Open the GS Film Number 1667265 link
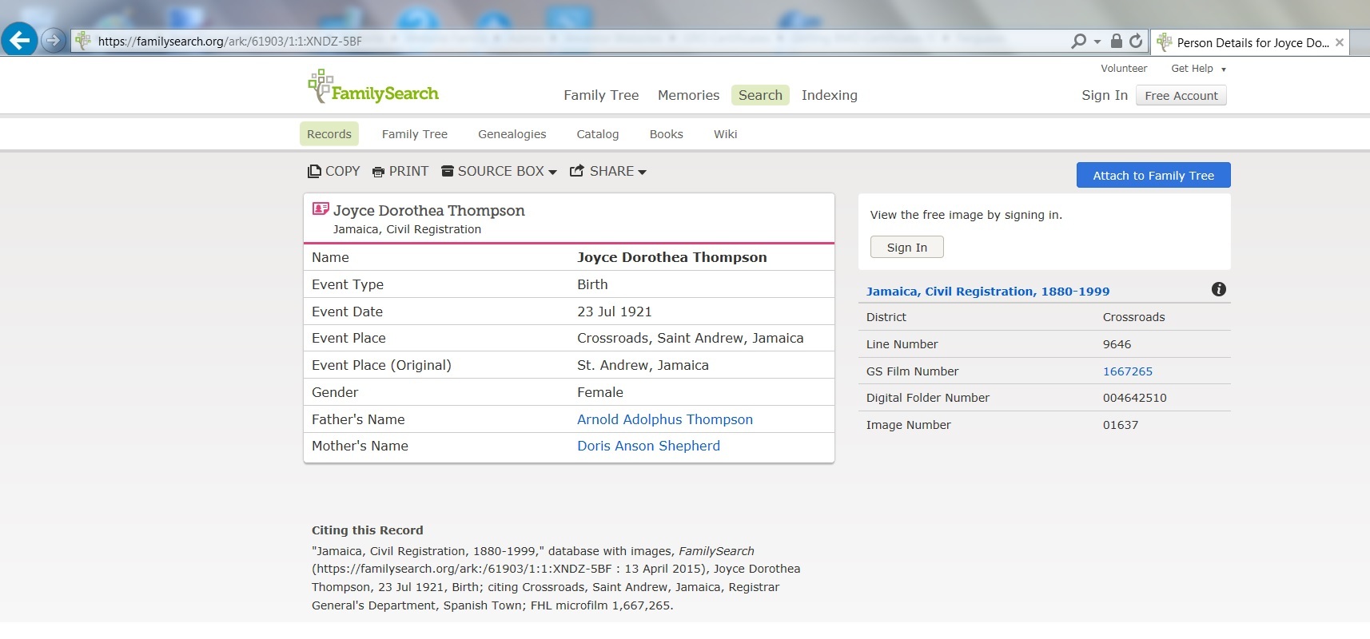1370x639 pixels. [x=1127, y=371]
